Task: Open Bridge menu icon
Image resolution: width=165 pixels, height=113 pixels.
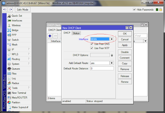Action: [x=9, y=30]
